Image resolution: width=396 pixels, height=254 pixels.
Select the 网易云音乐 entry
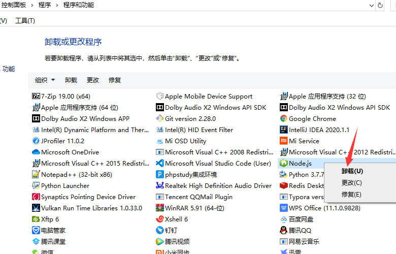pos(300,241)
